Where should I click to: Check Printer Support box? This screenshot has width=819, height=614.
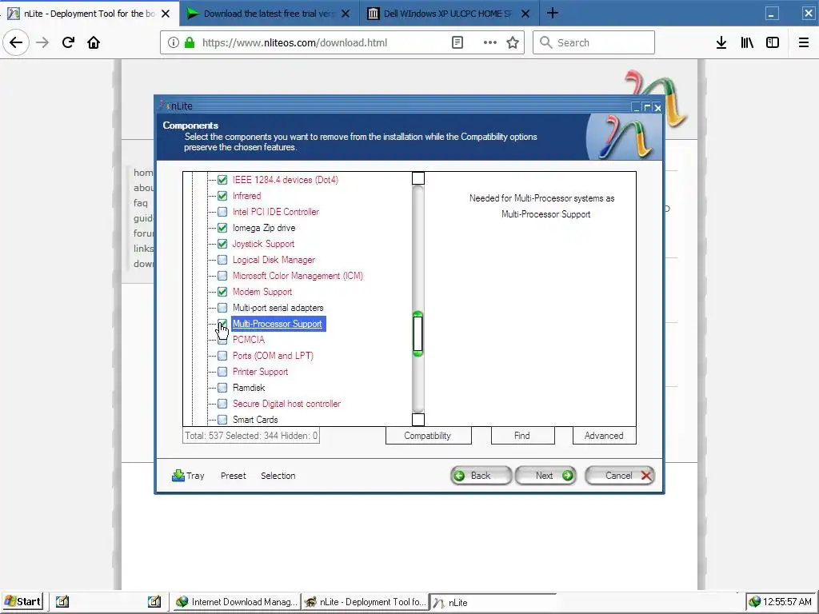point(222,372)
